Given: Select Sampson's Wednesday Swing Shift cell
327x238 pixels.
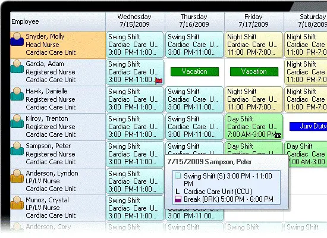Looking at the screenshot, I should tap(135, 154).
